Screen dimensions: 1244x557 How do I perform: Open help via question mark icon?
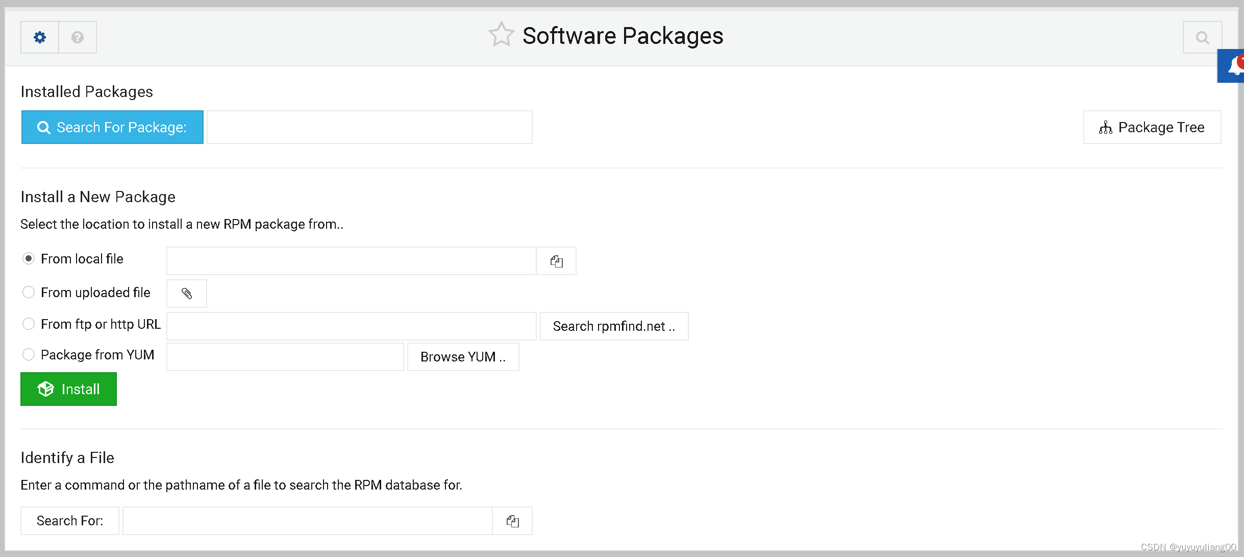(77, 37)
